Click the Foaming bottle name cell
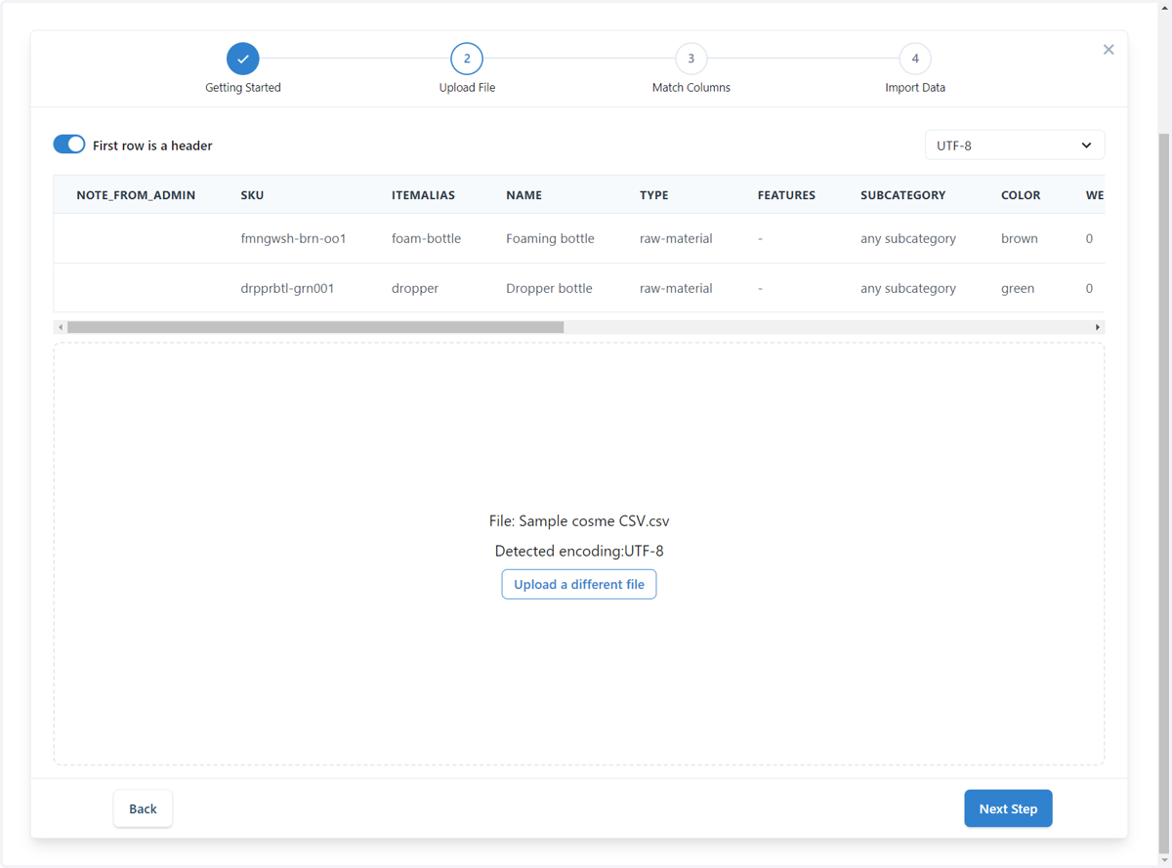Viewport: 1172px width, 868px height. tap(550, 238)
